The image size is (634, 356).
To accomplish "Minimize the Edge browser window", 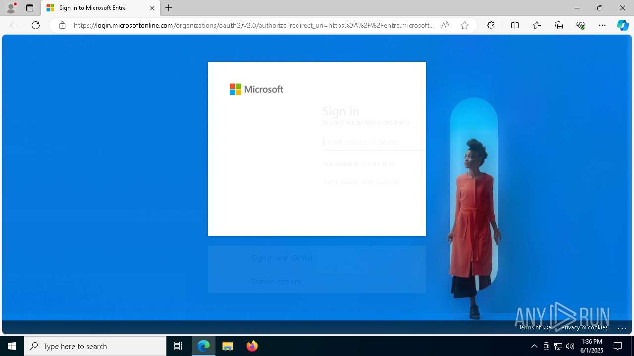I will click(577, 8).
